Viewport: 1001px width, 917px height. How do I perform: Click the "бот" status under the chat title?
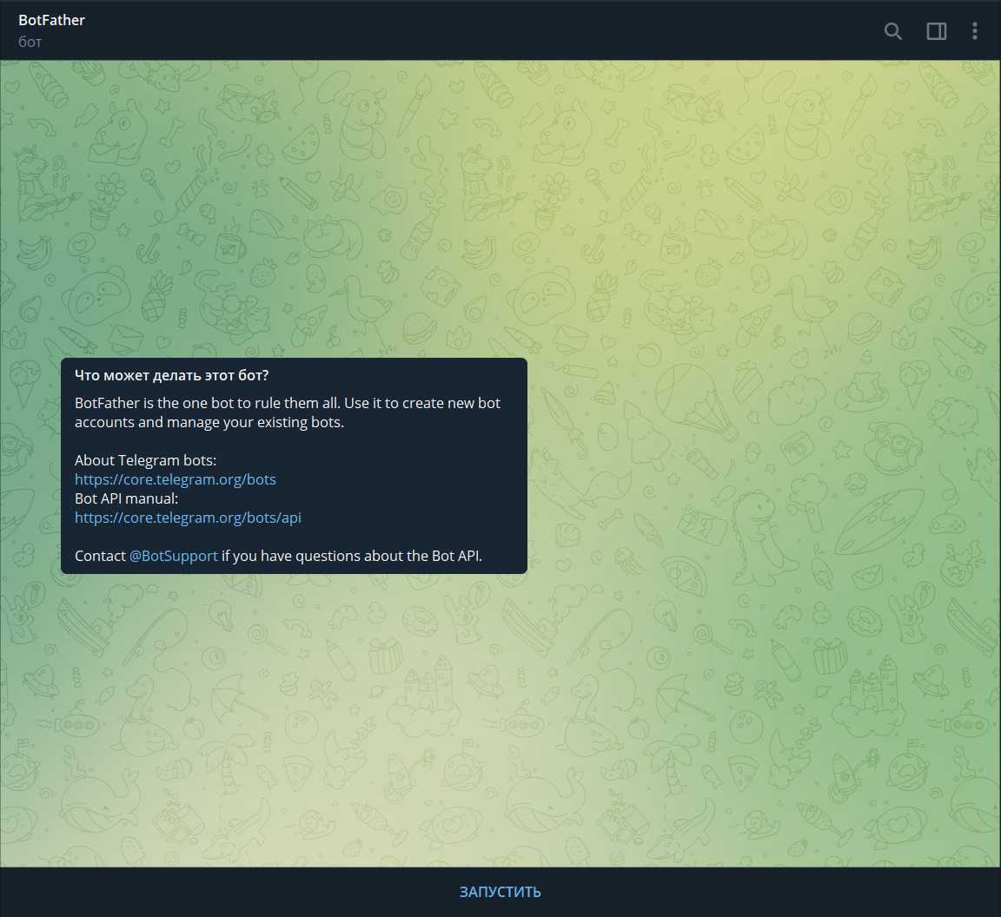30,42
